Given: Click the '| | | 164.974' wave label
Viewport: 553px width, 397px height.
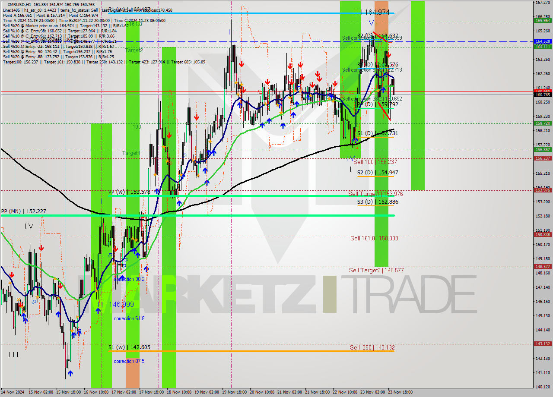Looking at the screenshot, I should 371,12.
